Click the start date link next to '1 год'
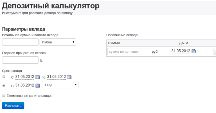216x113 pixels. pos(25,85)
